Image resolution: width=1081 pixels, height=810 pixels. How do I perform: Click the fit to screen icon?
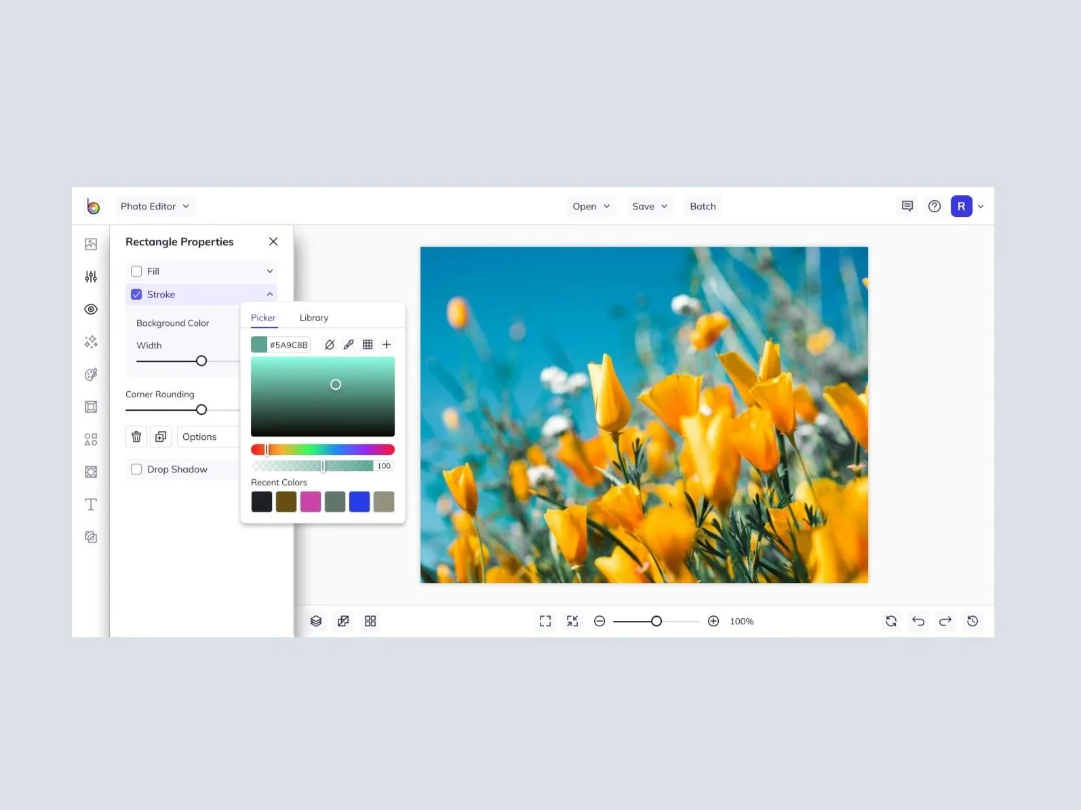(x=545, y=621)
